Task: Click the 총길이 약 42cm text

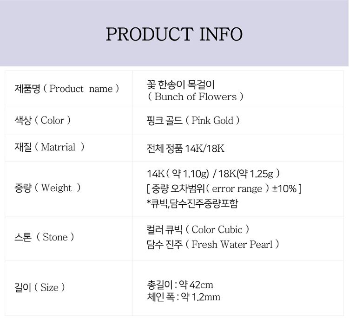Action: [x=179, y=285]
